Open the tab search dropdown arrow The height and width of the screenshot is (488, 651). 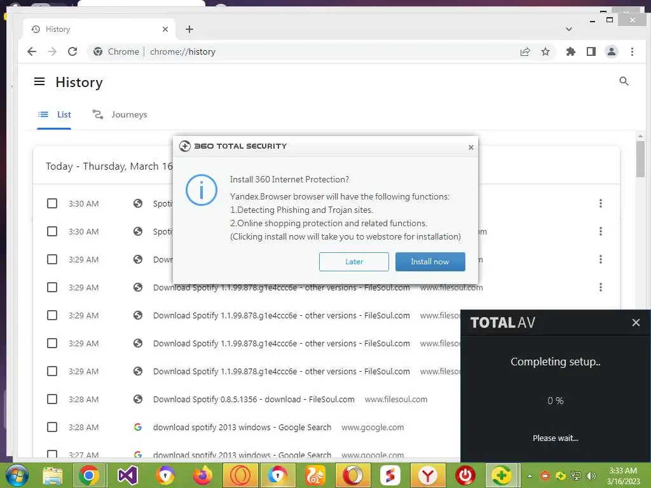point(569,29)
